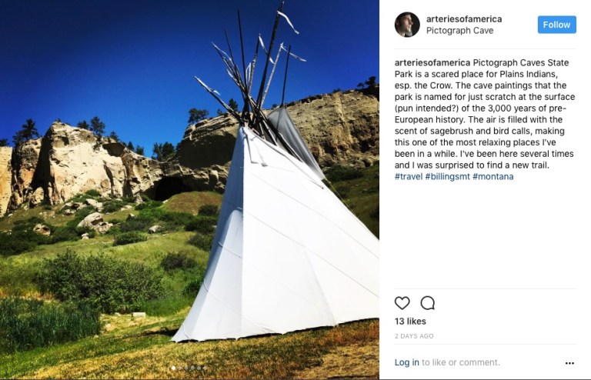This screenshot has width=591, height=380.
Task: Jump to the second carousel dot
Action: [x=180, y=368]
